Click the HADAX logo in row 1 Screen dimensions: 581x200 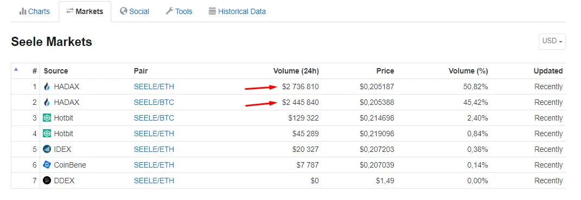[x=47, y=87]
